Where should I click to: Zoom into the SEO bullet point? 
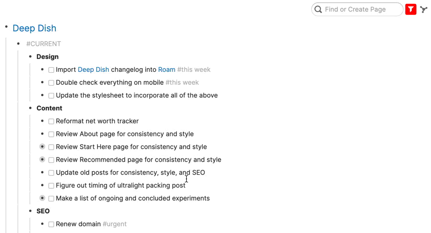[x=30, y=211]
